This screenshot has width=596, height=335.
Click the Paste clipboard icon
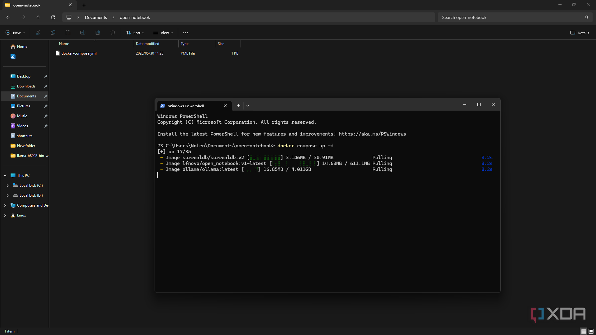68,33
